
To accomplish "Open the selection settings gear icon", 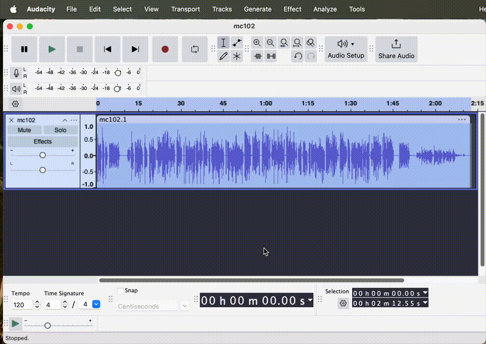I will pyautogui.click(x=343, y=303).
